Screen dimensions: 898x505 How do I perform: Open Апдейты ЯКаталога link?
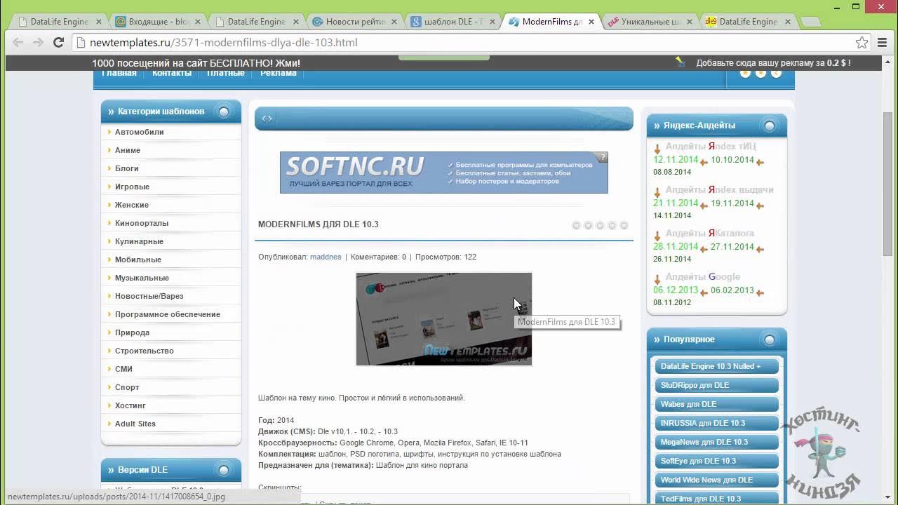(710, 234)
